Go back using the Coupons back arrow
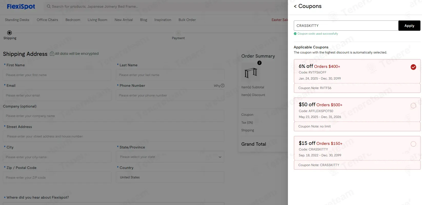 click(x=295, y=6)
